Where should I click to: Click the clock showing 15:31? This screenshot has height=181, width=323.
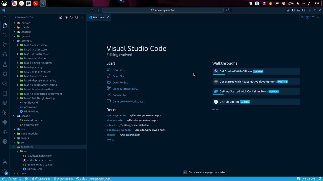316,4
